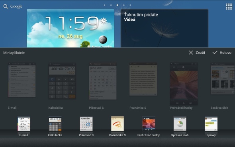Tap the 11:59 clock weather widget
This screenshot has width=235, height=147.
pyautogui.click(x=70, y=28)
